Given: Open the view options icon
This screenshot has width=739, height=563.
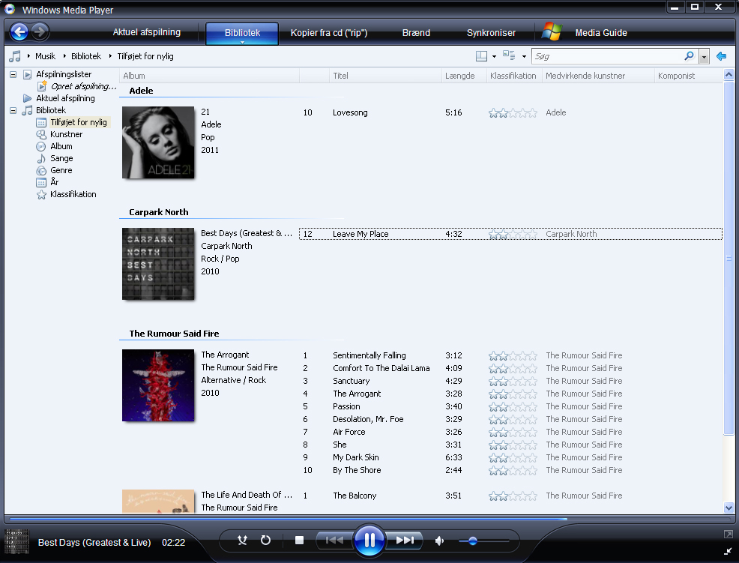Looking at the screenshot, I should click(509, 55).
